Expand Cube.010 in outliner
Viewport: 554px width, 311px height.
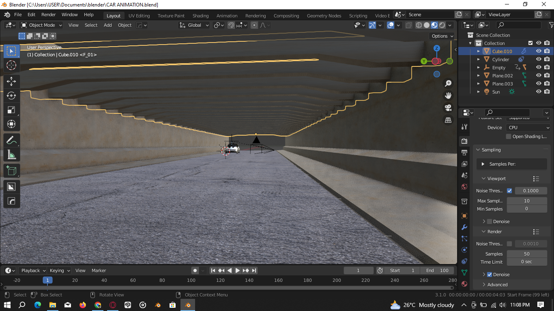(479, 51)
